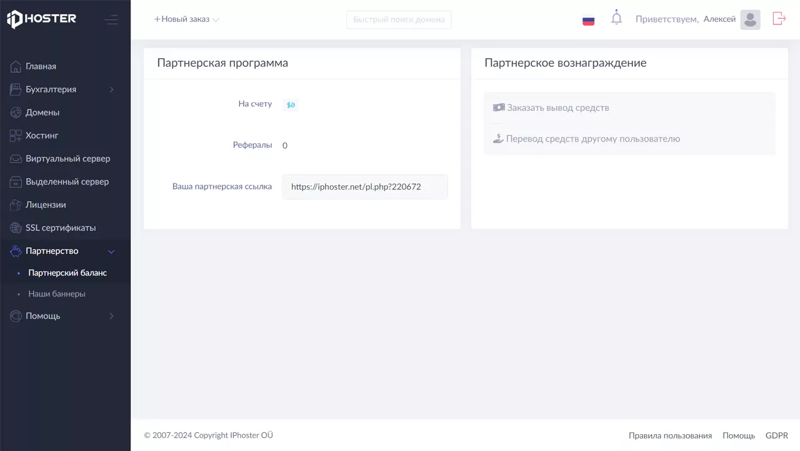Select Наши баннеры submenu item

coord(57,293)
